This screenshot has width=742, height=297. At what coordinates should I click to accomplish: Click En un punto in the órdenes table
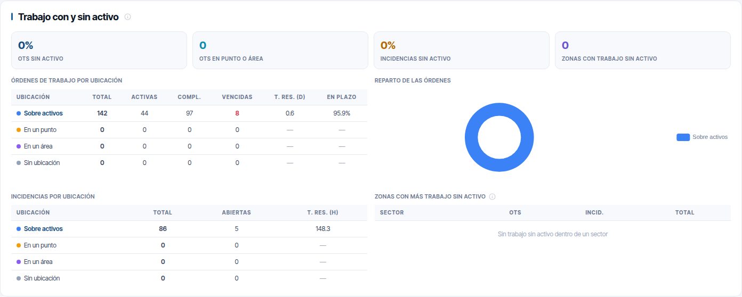[x=40, y=130]
